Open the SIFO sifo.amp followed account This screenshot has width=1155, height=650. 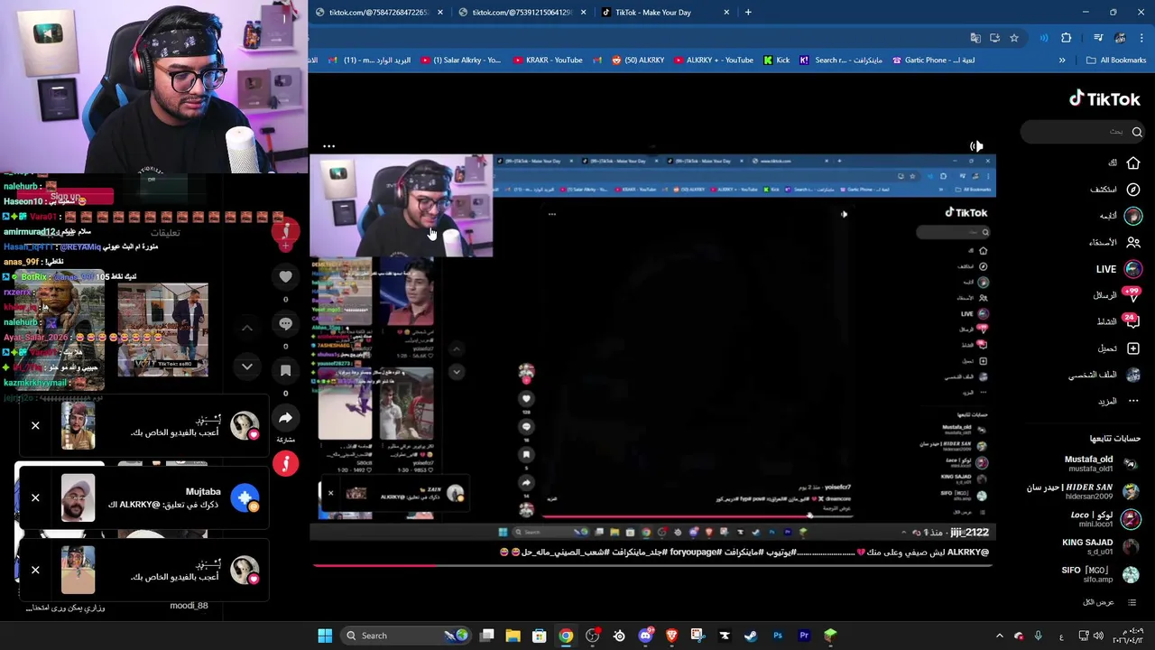pos(1100,574)
